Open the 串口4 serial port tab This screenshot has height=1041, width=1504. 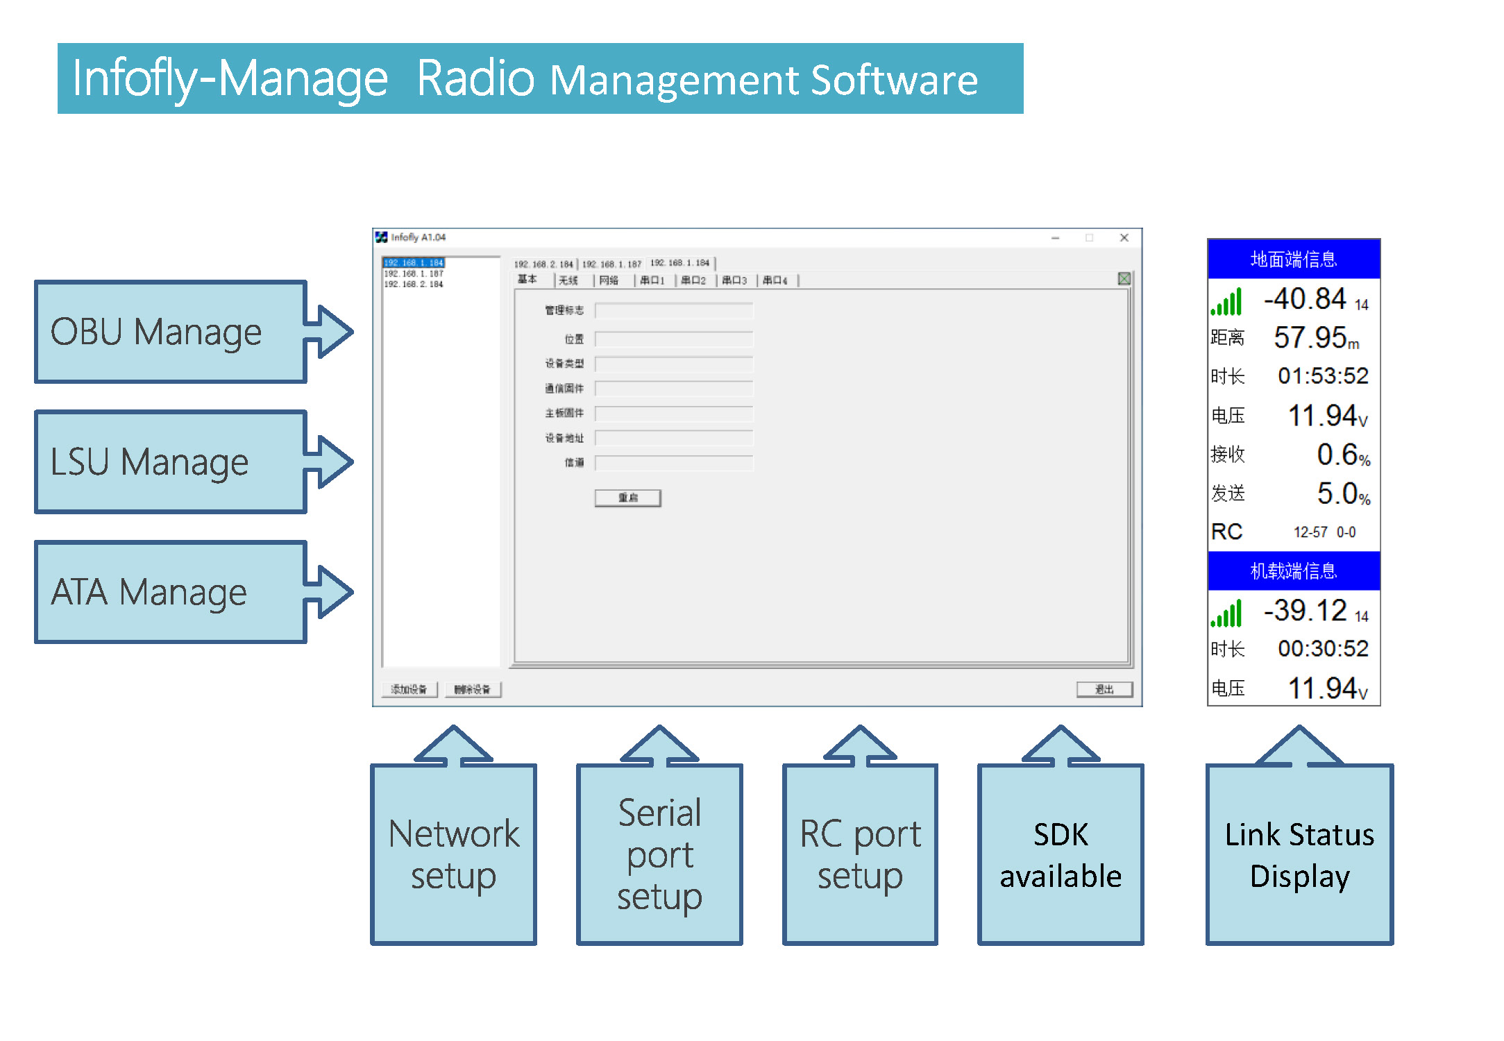tap(775, 280)
